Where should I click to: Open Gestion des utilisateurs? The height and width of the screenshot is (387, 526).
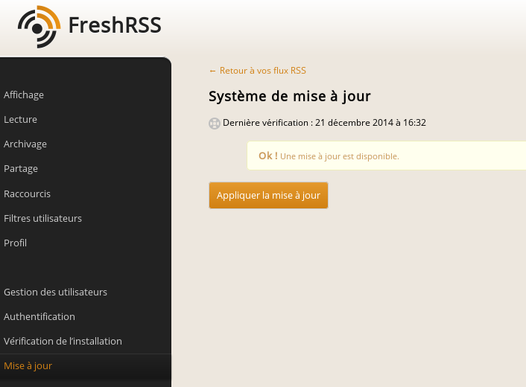pos(86,292)
